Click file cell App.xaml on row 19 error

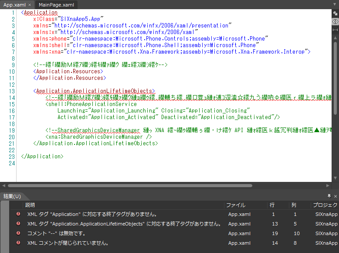point(239,233)
